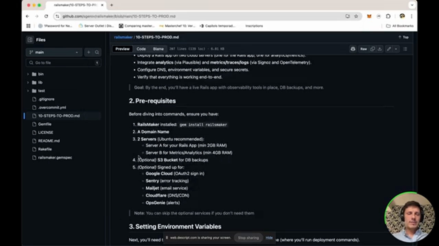
Task: Open the Extensions puzzle menu
Action: (388, 16)
